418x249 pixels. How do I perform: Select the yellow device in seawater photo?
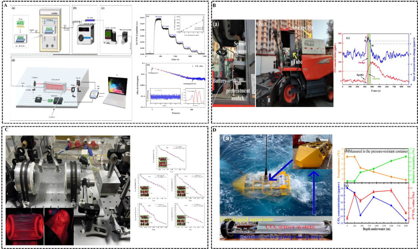pyautogui.click(x=276, y=175)
